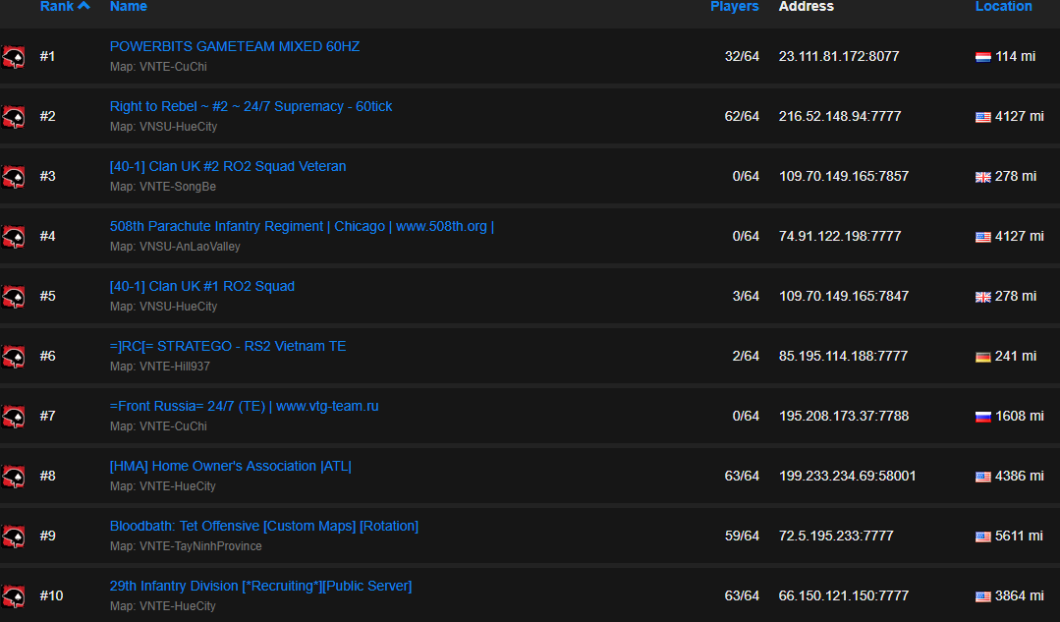Click address 109.70.149.165:7857
Image resolution: width=1060 pixels, height=622 pixels.
(x=844, y=177)
